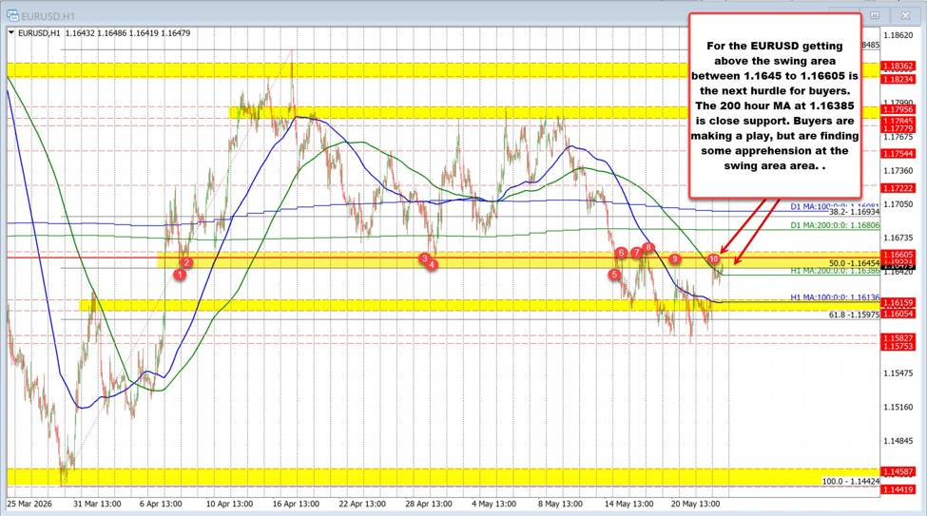Click the 16 Apr 13:00 time label

pos(297,504)
